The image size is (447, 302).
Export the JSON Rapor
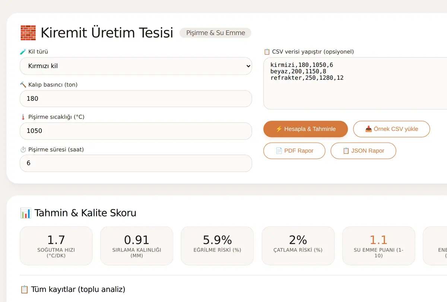point(363,151)
